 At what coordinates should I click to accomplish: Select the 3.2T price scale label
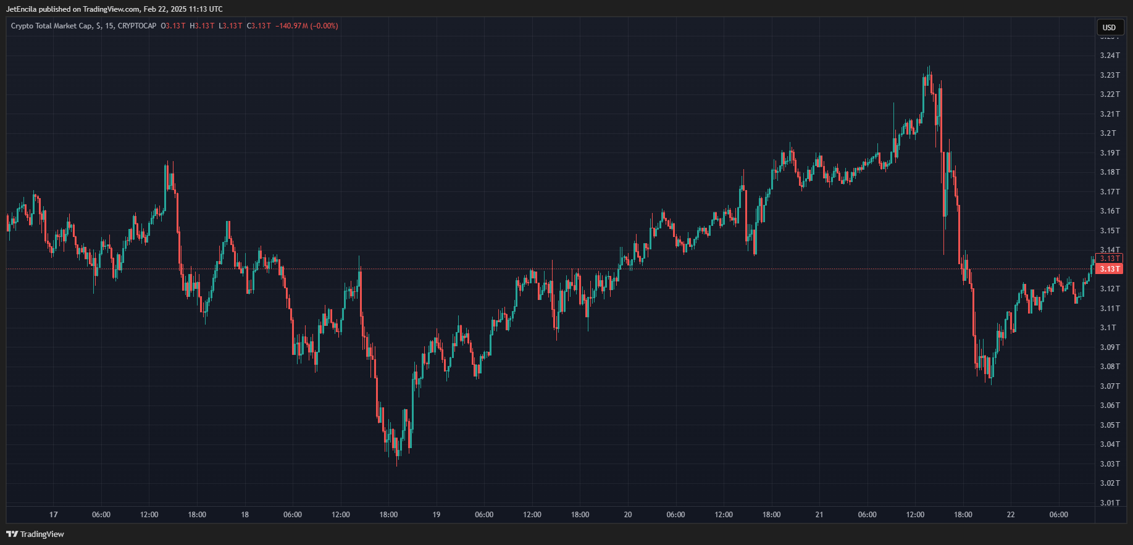[x=1108, y=133]
